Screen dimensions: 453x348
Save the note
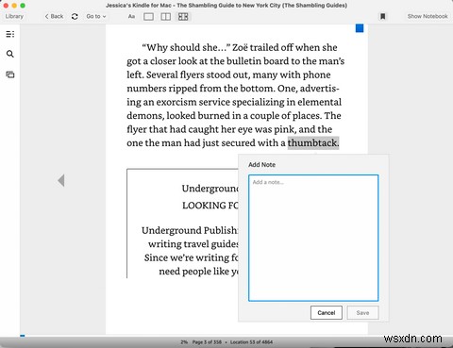362,313
